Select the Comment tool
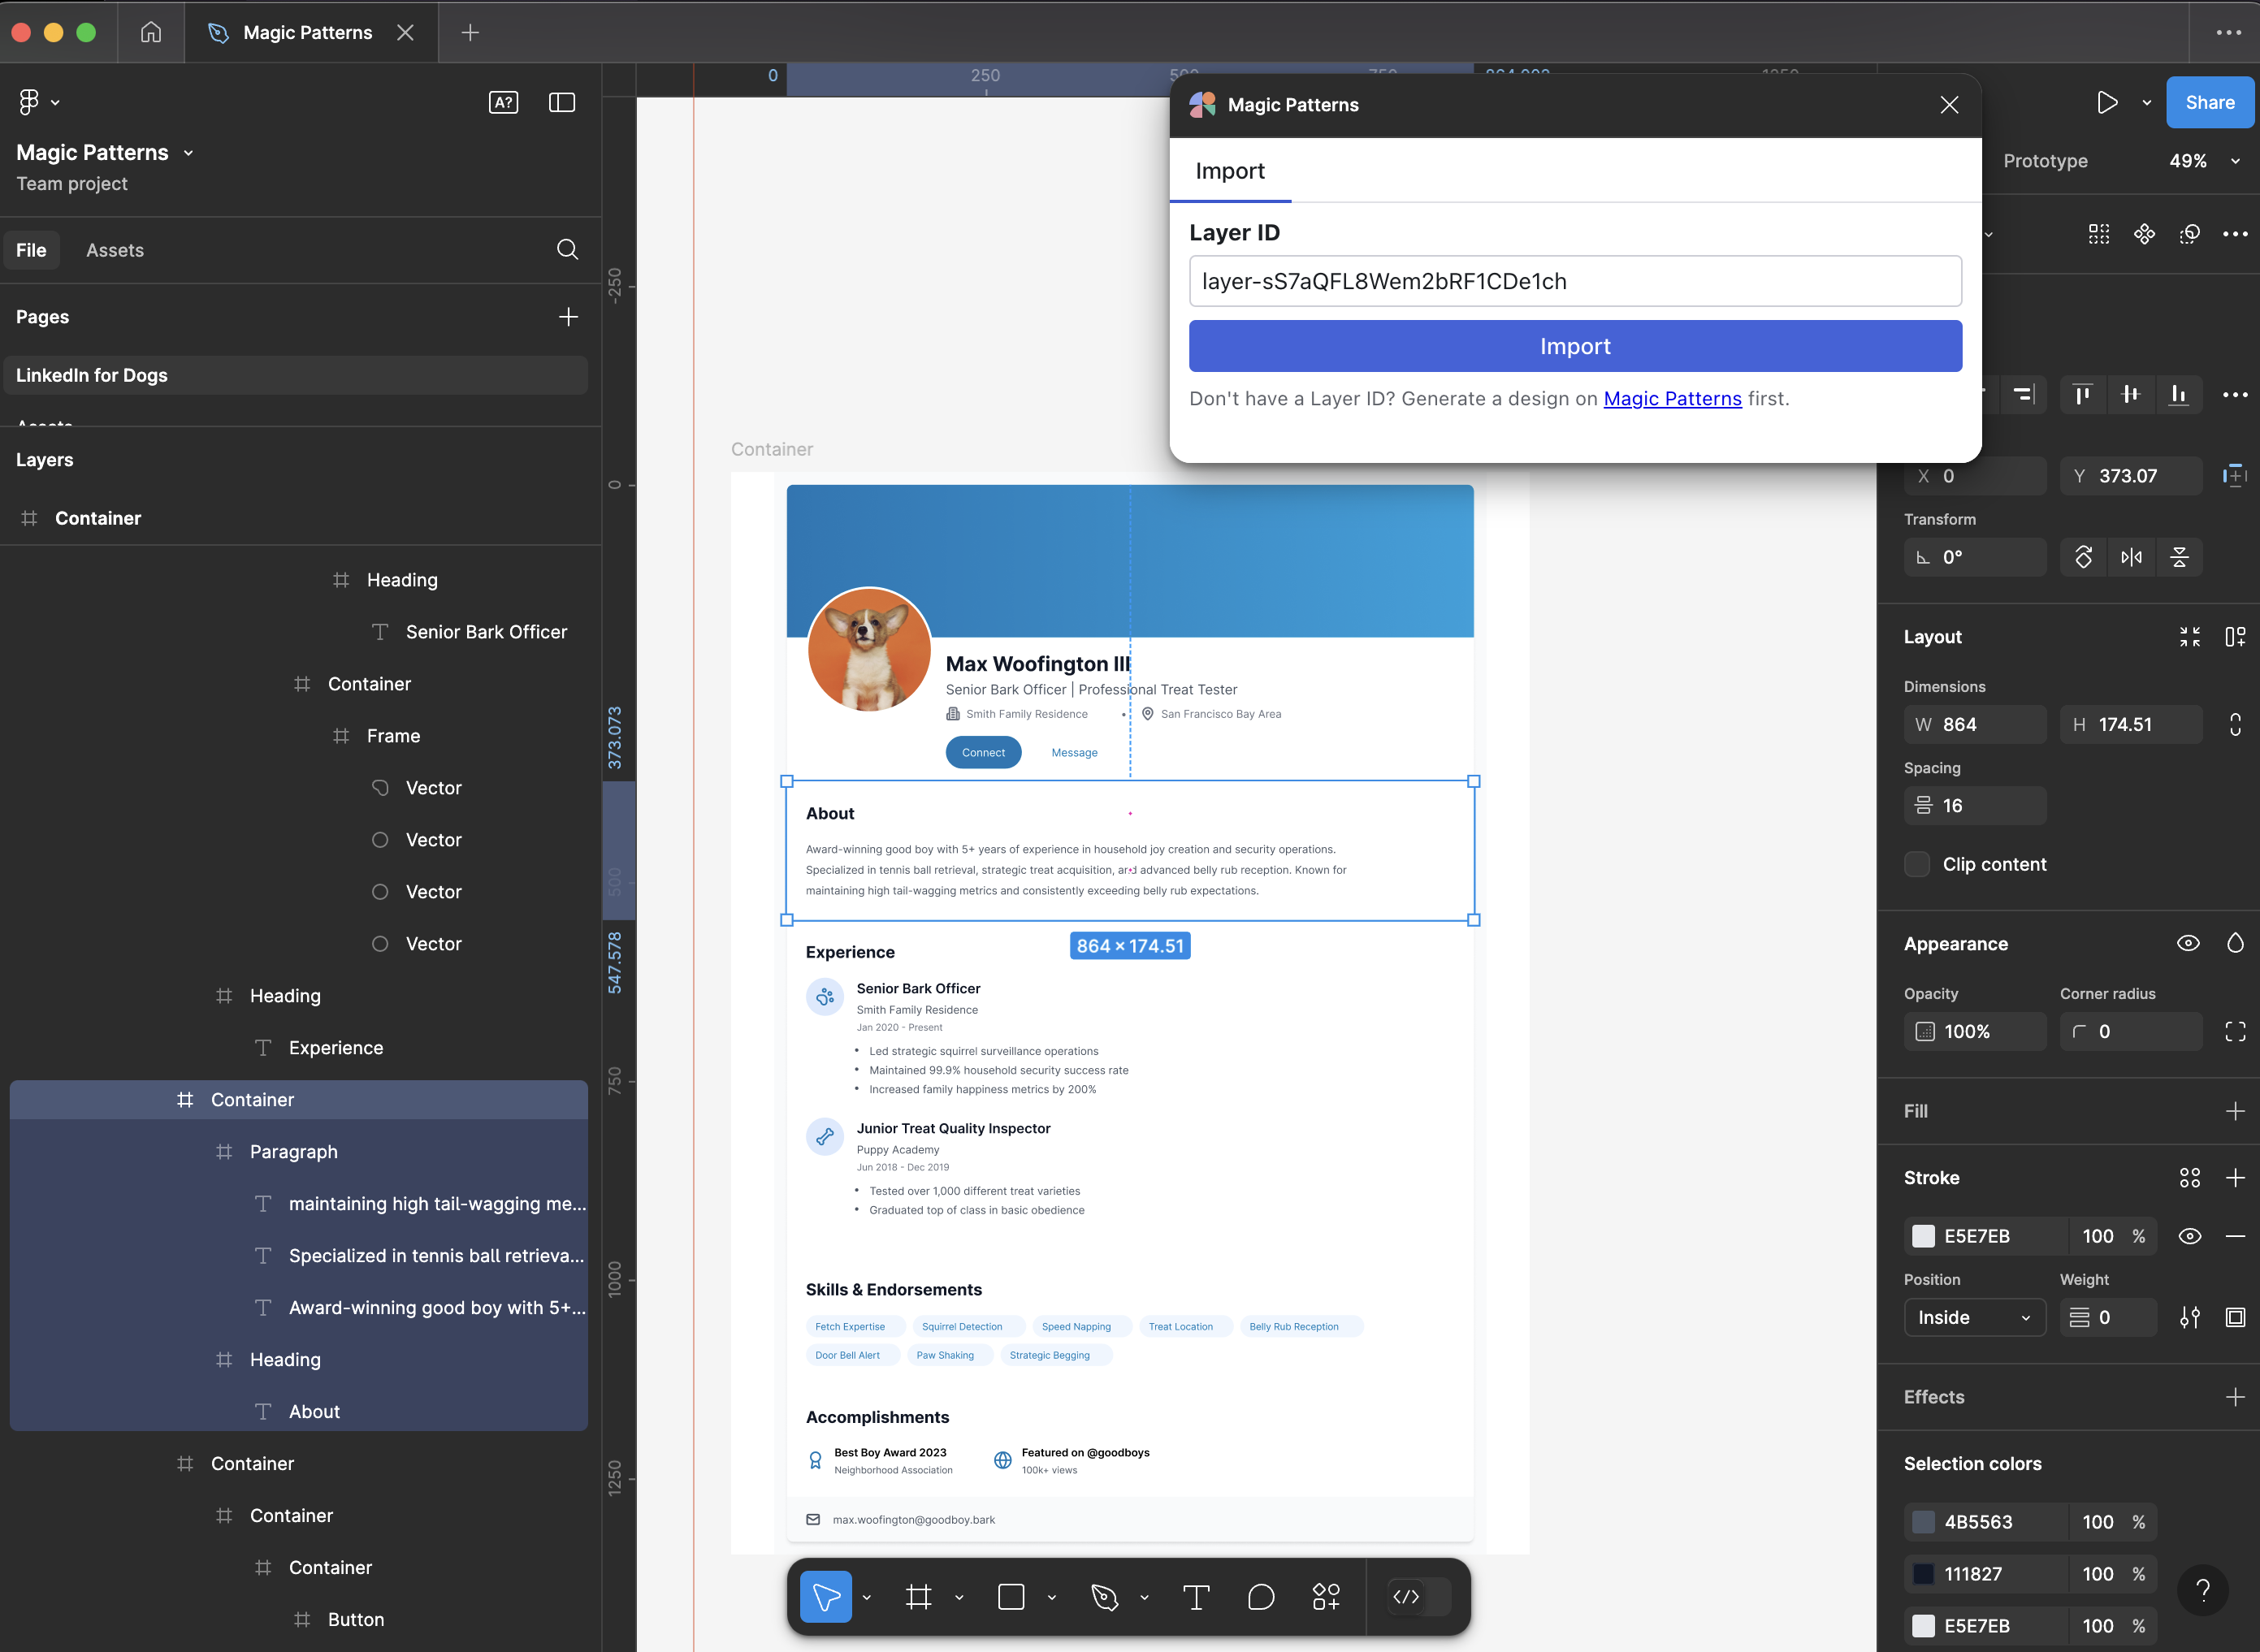Screen dimensions: 2260x1652 point(1261,1596)
